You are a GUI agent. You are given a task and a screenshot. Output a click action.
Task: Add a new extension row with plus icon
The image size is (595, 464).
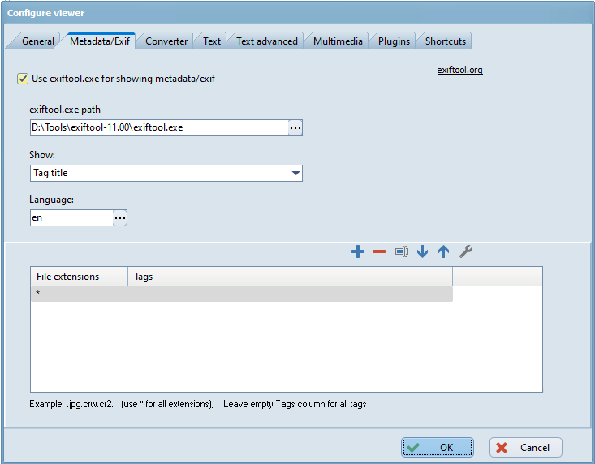(358, 251)
